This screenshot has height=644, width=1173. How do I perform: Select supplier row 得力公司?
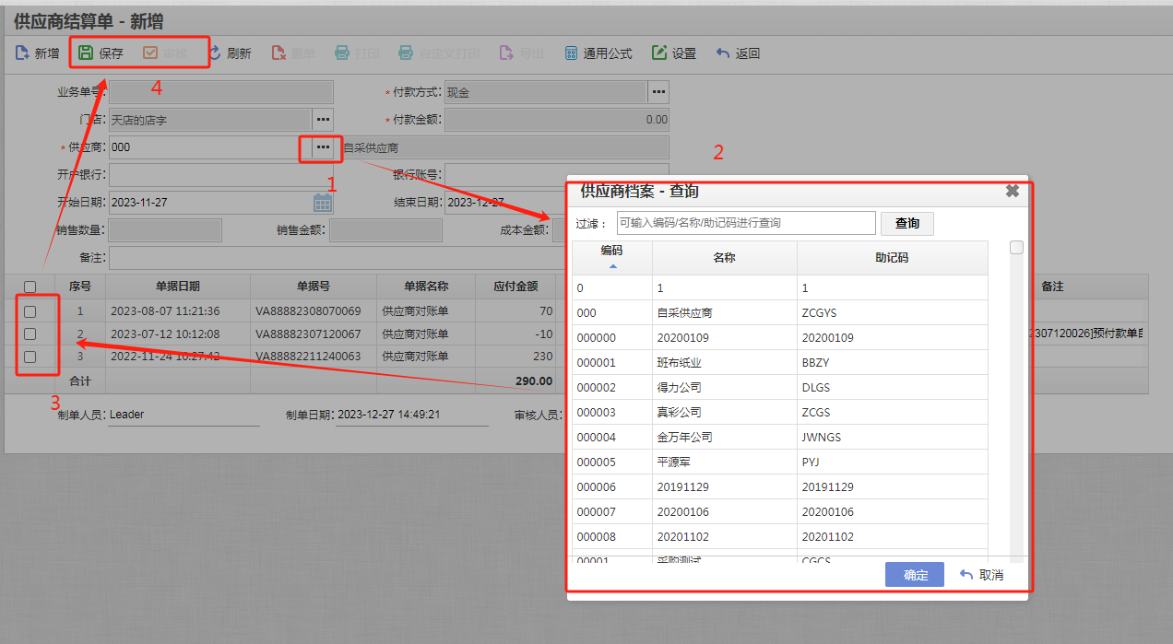(780, 388)
